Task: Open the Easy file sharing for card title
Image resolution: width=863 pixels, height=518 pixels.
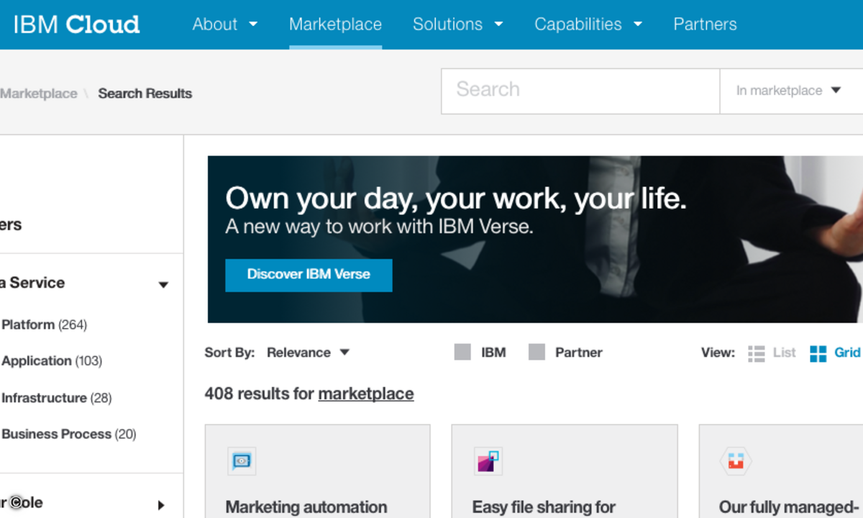Action: (544, 507)
